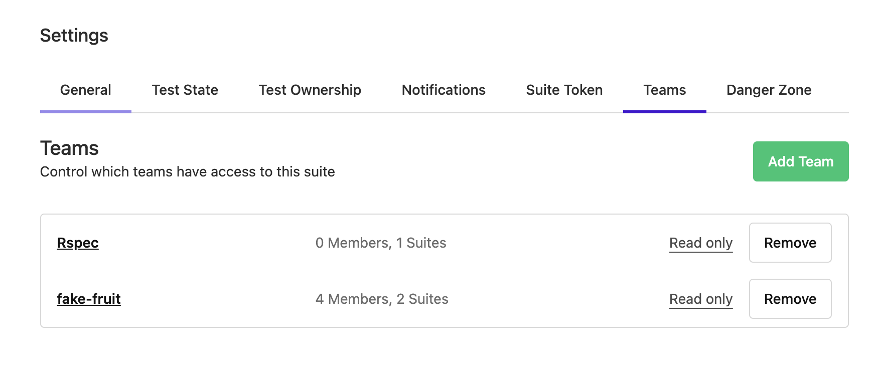
Task: Open the Test State tab
Action: pyautogui.click(x=185, y=90)
